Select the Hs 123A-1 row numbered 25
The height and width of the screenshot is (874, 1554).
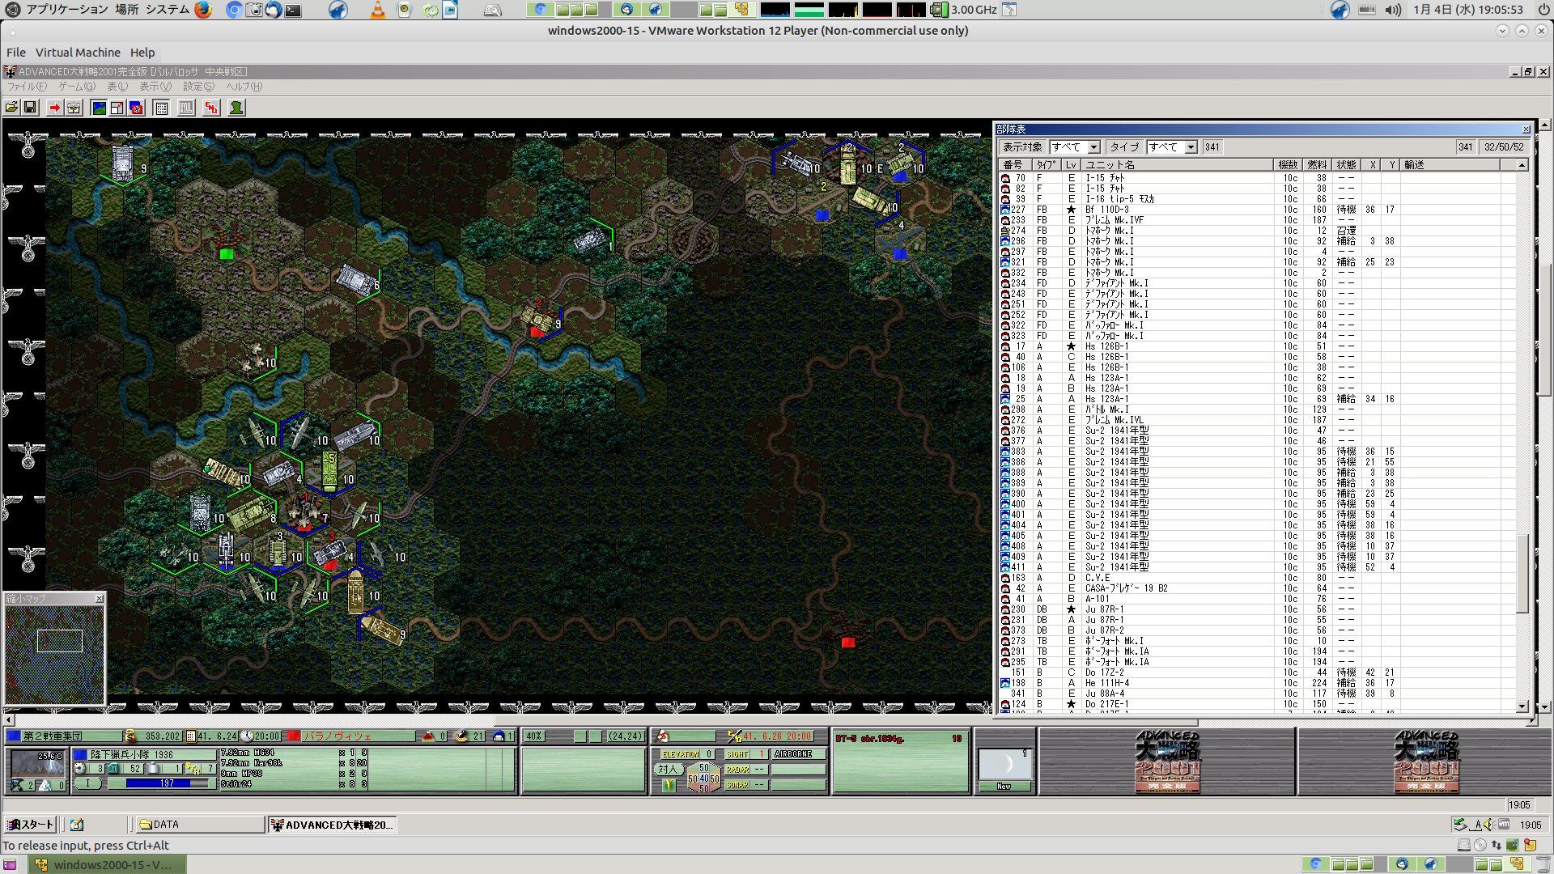coord(1257,399)
